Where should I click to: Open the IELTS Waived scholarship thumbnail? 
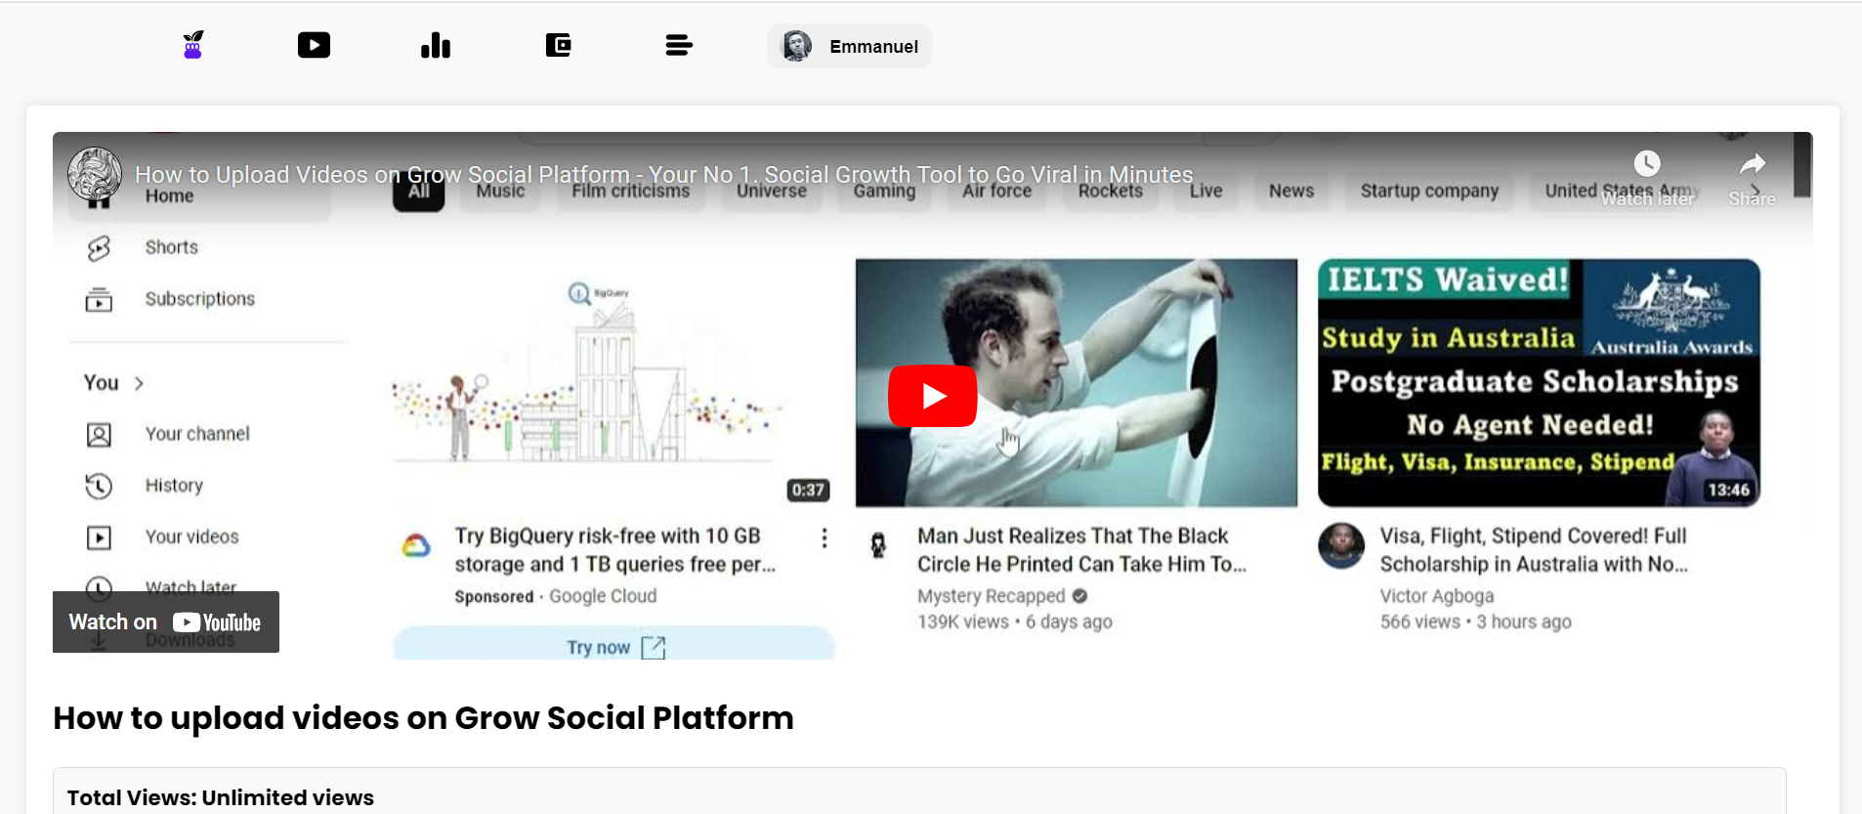click(1539, 383)
